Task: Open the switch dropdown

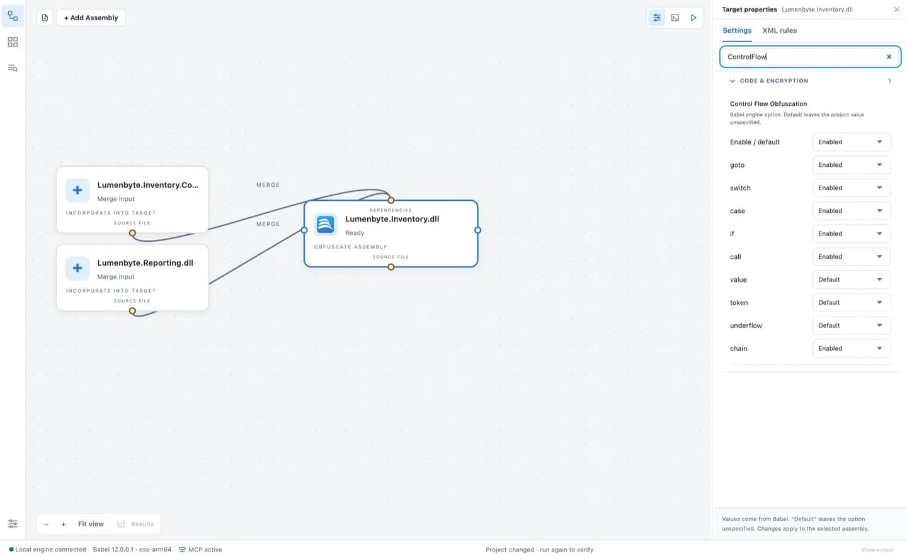Action: pos(851,188)
